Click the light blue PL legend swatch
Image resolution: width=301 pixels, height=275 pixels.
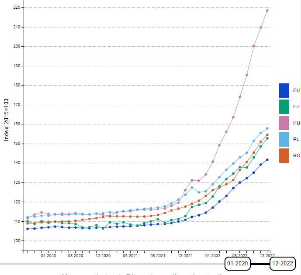[x=284, y=139]
